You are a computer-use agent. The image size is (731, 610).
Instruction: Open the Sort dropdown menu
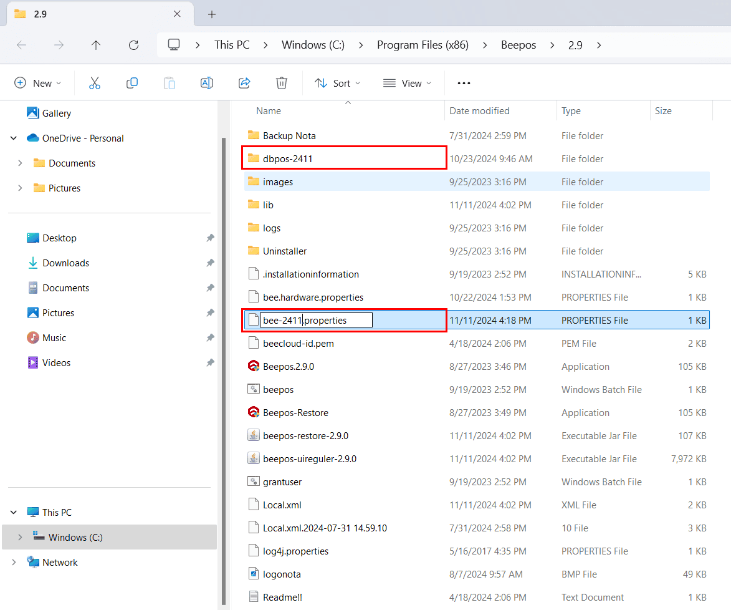[338, 83]
